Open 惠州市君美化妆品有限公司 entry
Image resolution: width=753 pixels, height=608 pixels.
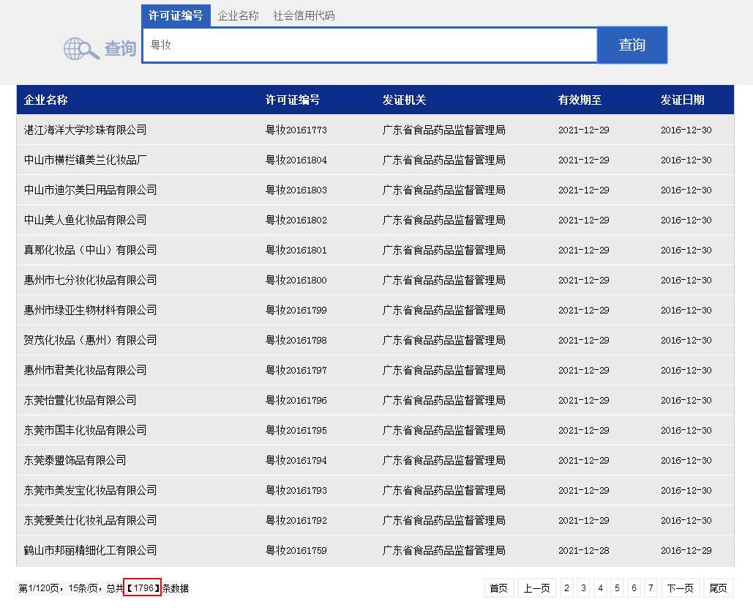85,370
